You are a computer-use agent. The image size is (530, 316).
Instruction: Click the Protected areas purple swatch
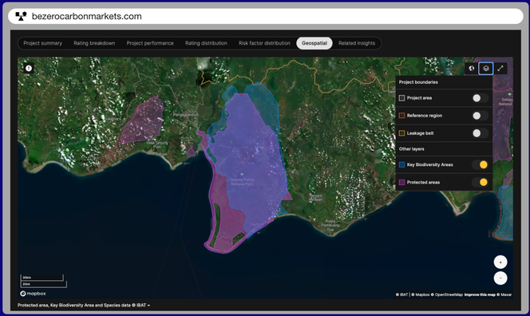point(401,182)
